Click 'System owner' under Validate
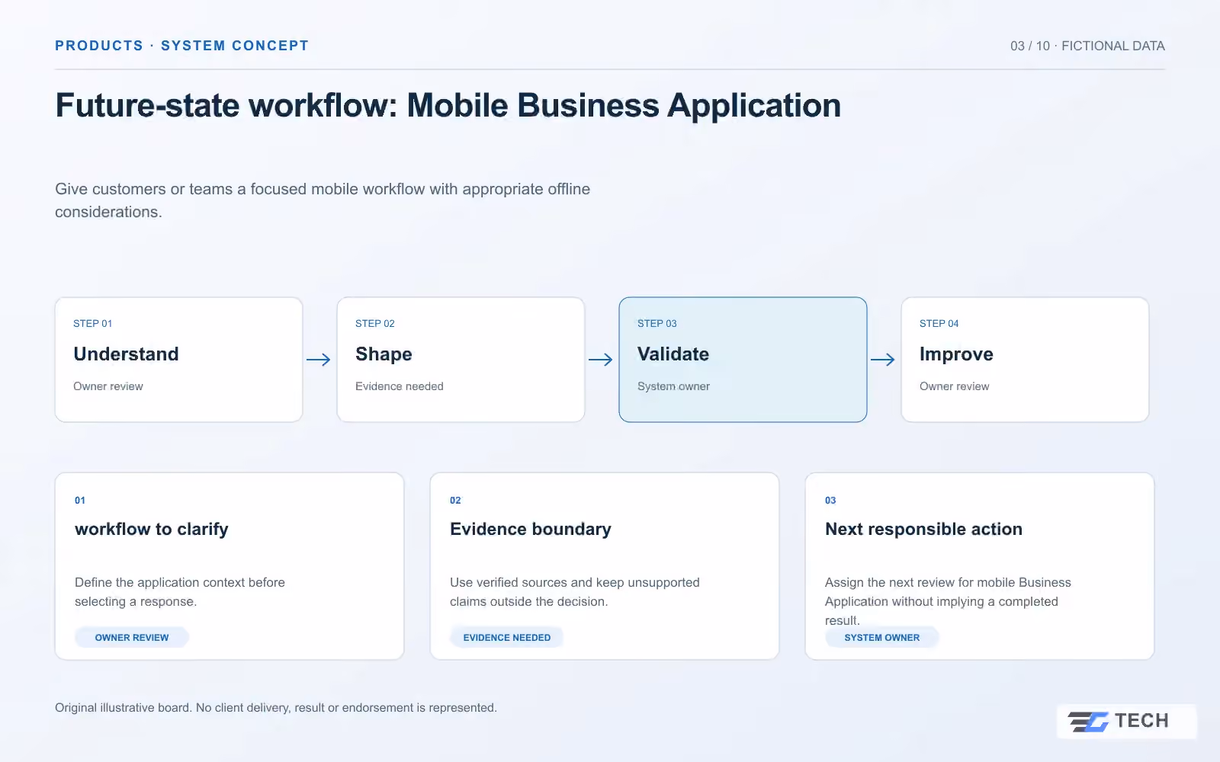Screen dimensions: 1220x762 [673, 386]
